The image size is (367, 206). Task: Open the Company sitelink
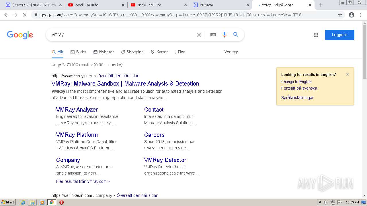coord(68,160)
